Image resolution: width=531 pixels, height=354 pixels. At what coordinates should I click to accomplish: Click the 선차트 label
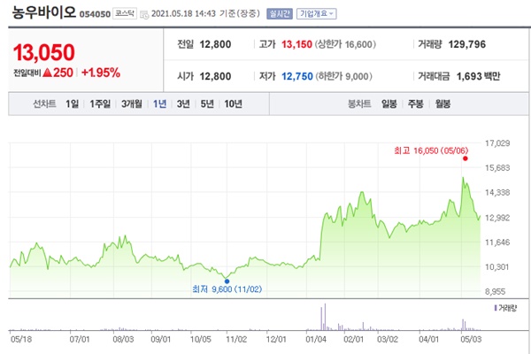pos(44,104)
